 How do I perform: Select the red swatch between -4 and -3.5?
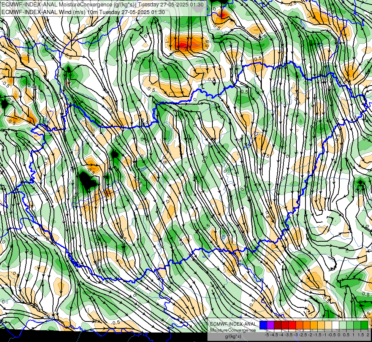[285, 325]
